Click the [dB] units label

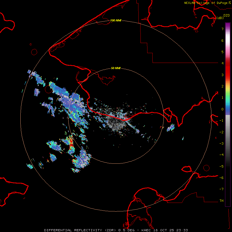[220, 18]
